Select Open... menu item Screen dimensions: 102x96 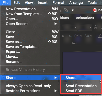(x=30, y=19)
